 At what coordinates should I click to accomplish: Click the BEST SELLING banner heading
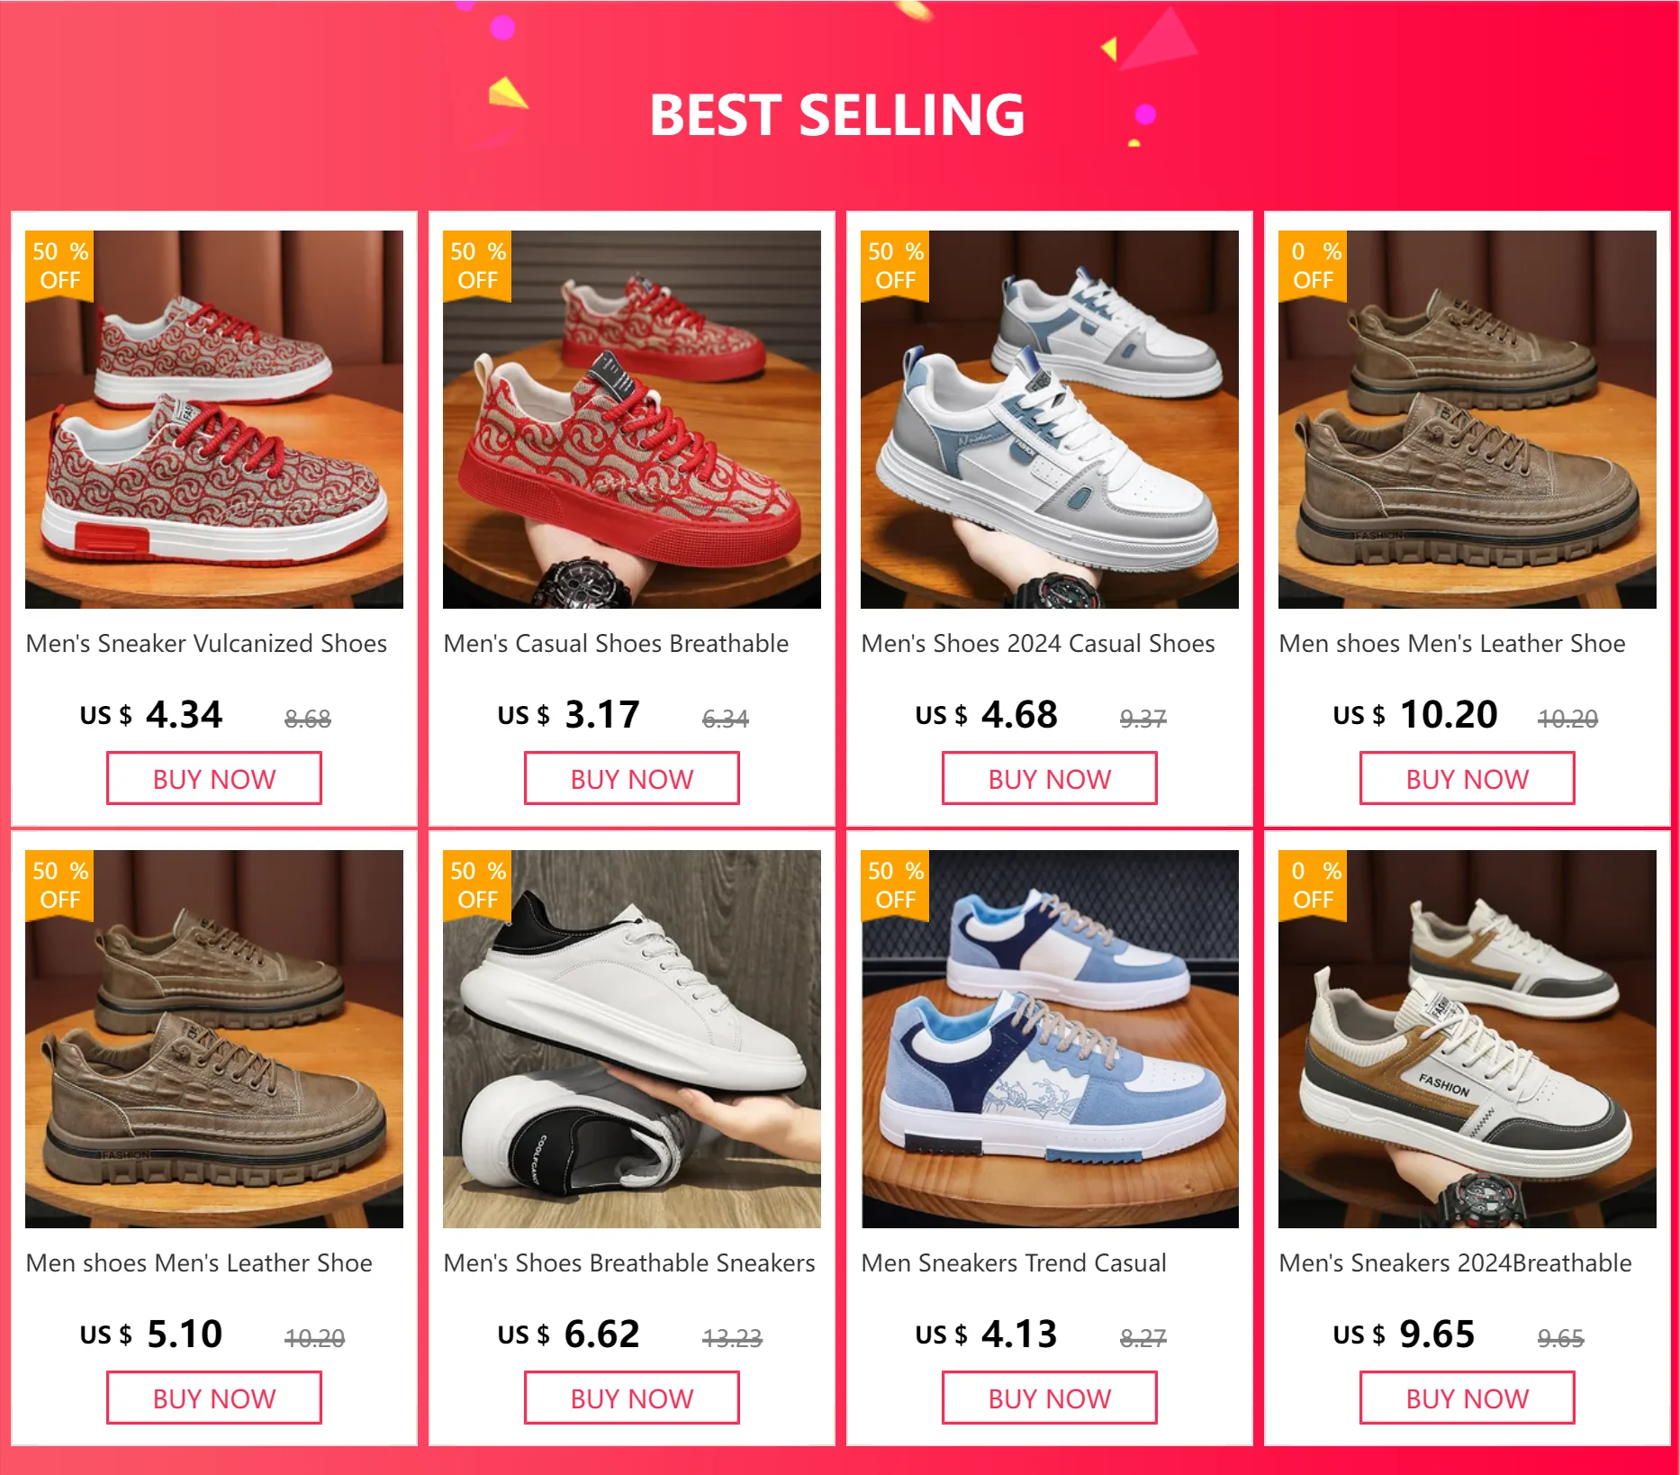click(x=837, y=115)
